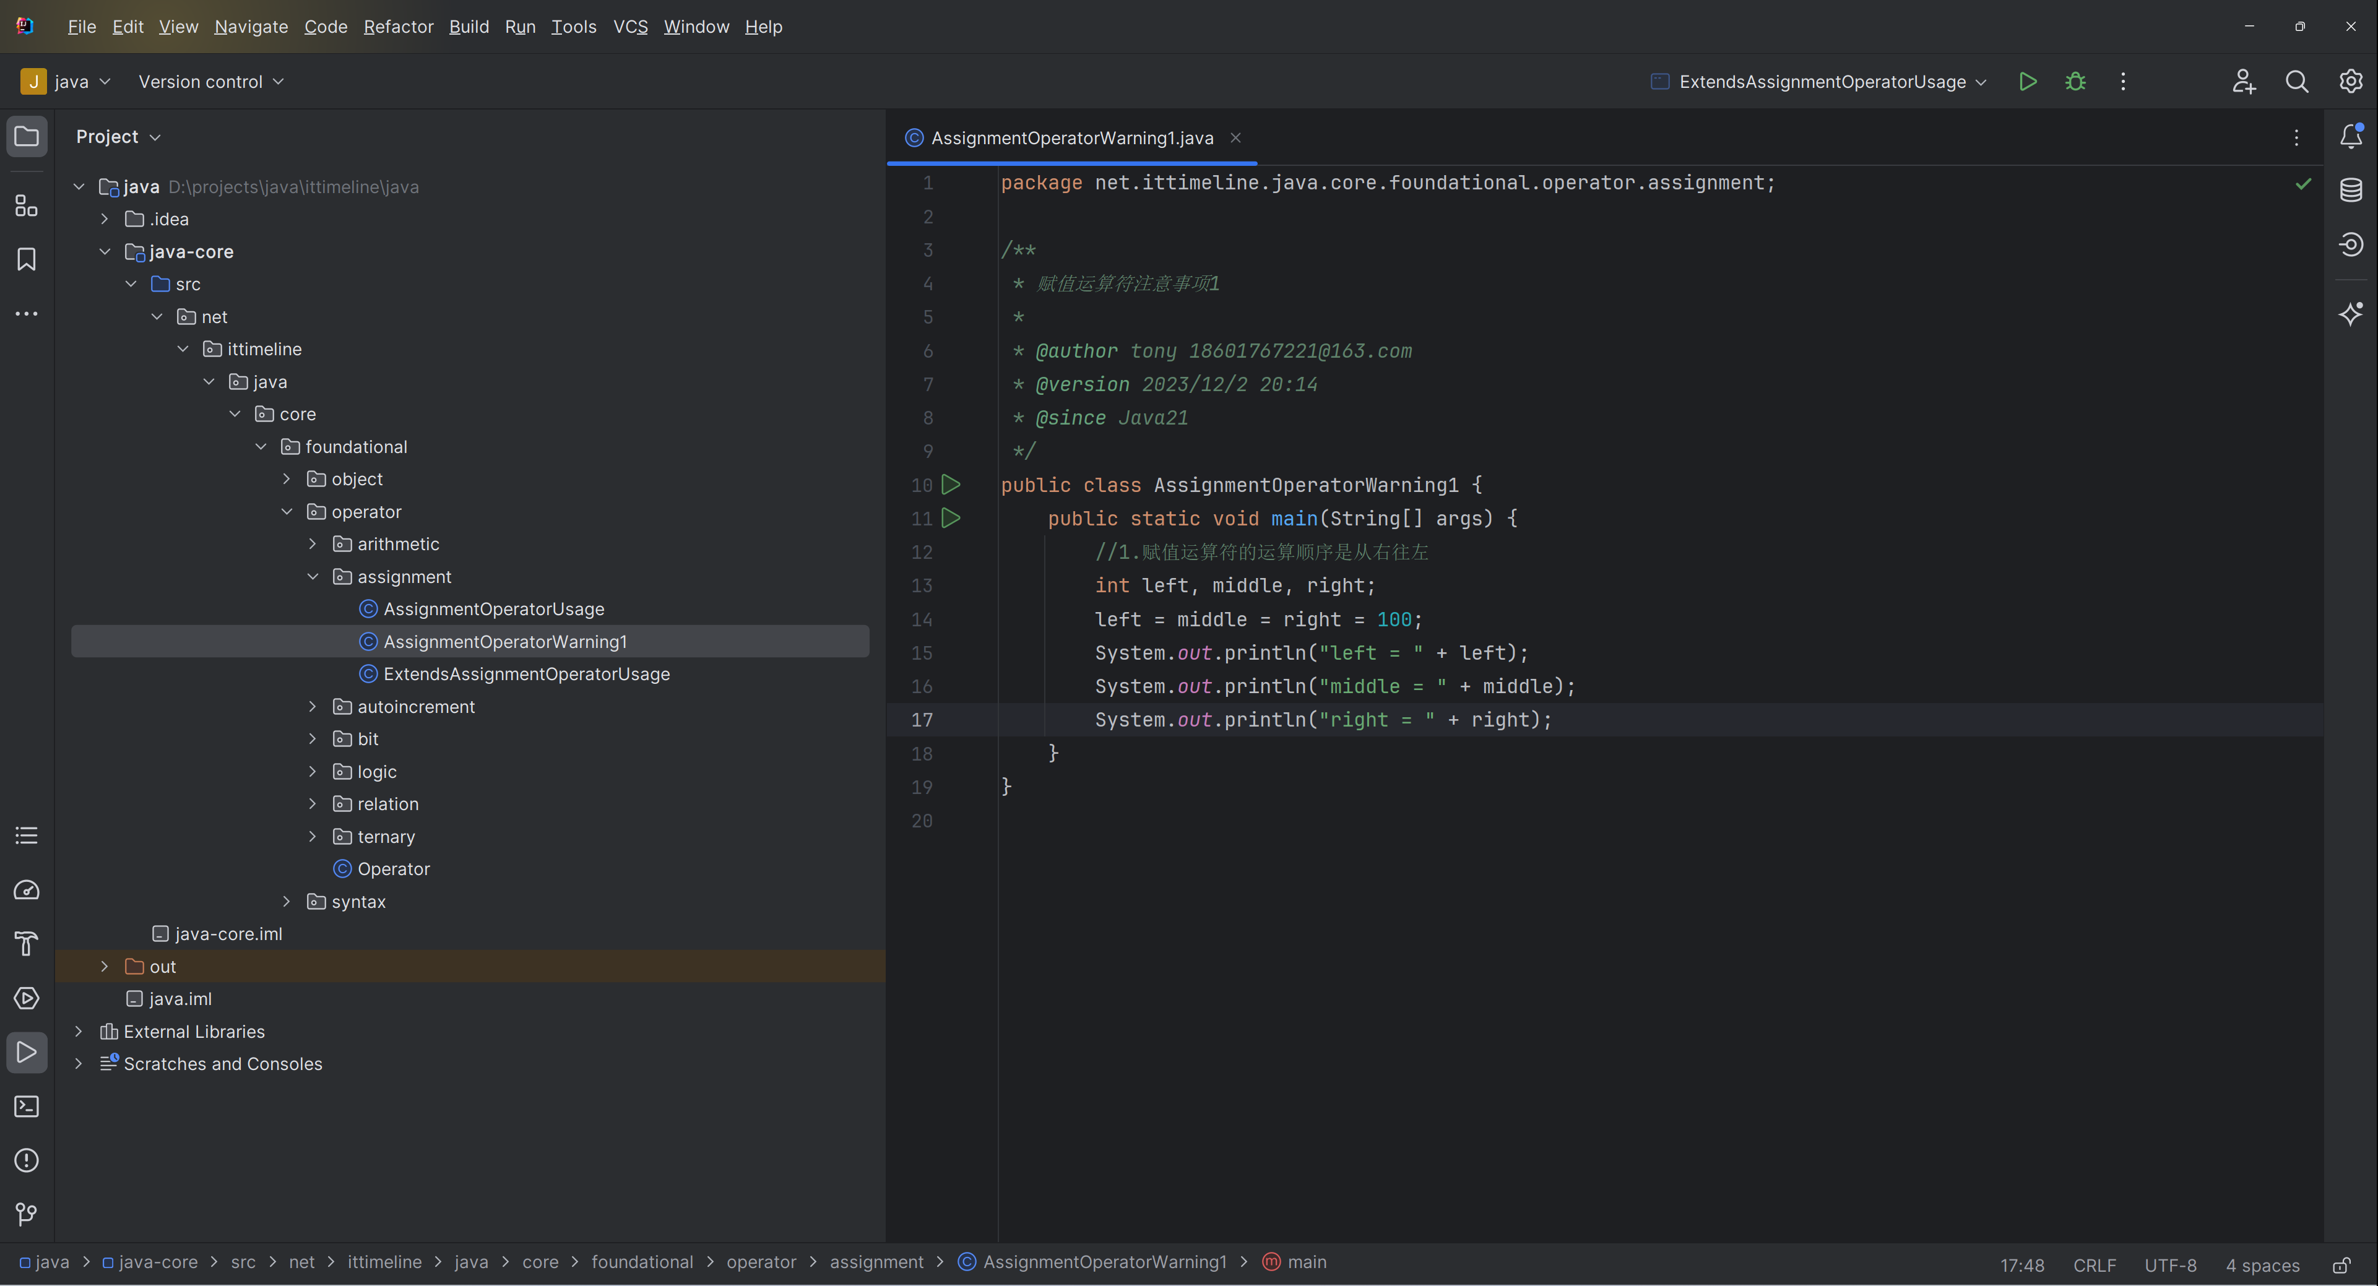Open the java project switcher dropdown
2378x1286 pixels.
[66, 81]
